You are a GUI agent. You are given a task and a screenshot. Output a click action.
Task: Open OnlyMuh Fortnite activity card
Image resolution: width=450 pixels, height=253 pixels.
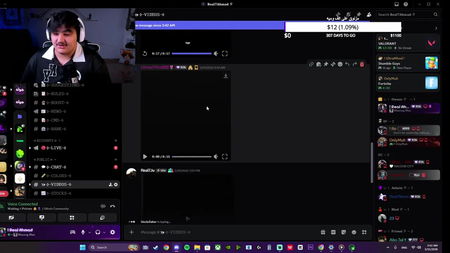(409, 83)
